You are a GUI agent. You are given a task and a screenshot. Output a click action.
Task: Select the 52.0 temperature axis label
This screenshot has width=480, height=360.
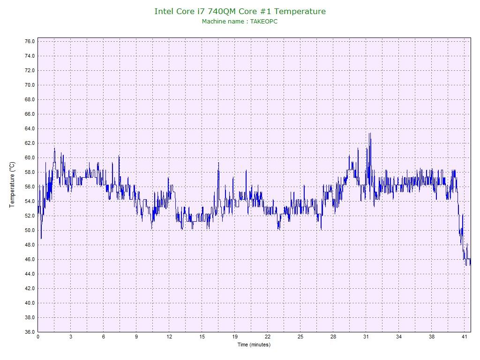pyautogui.click(x=30, y=216)
